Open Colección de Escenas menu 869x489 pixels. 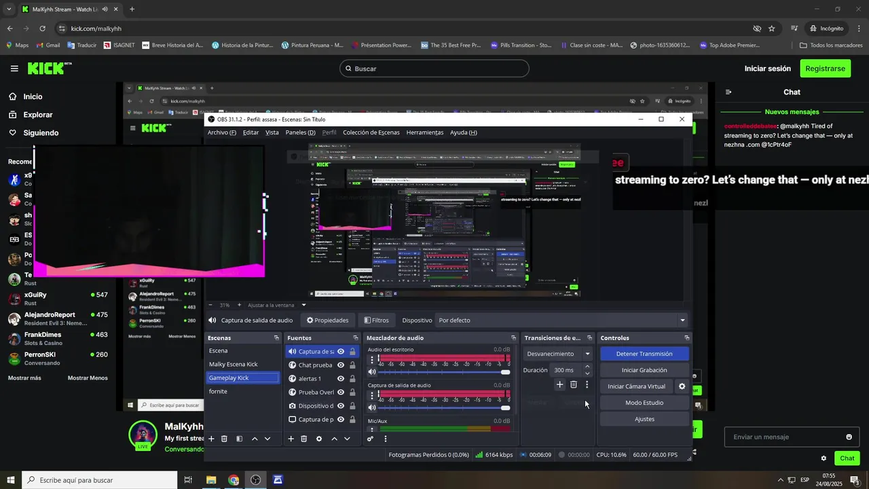coord(371,132)
